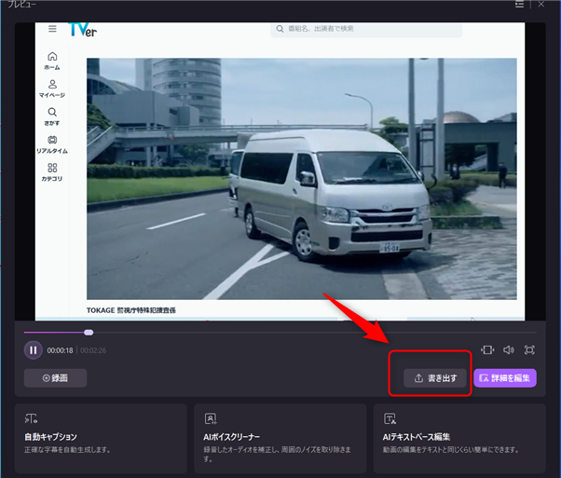Click the TOKAGE program title text
The image size is (561, 478).
[131, 310]
